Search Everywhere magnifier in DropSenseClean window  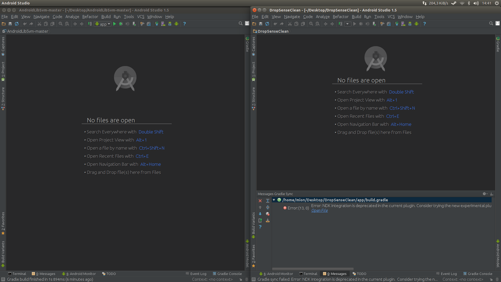click(x=491, y=23)
